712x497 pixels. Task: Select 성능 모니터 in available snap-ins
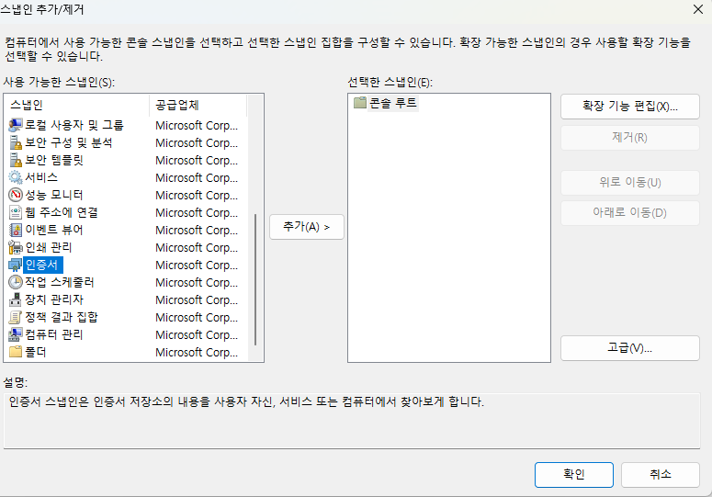click(54, 195)
